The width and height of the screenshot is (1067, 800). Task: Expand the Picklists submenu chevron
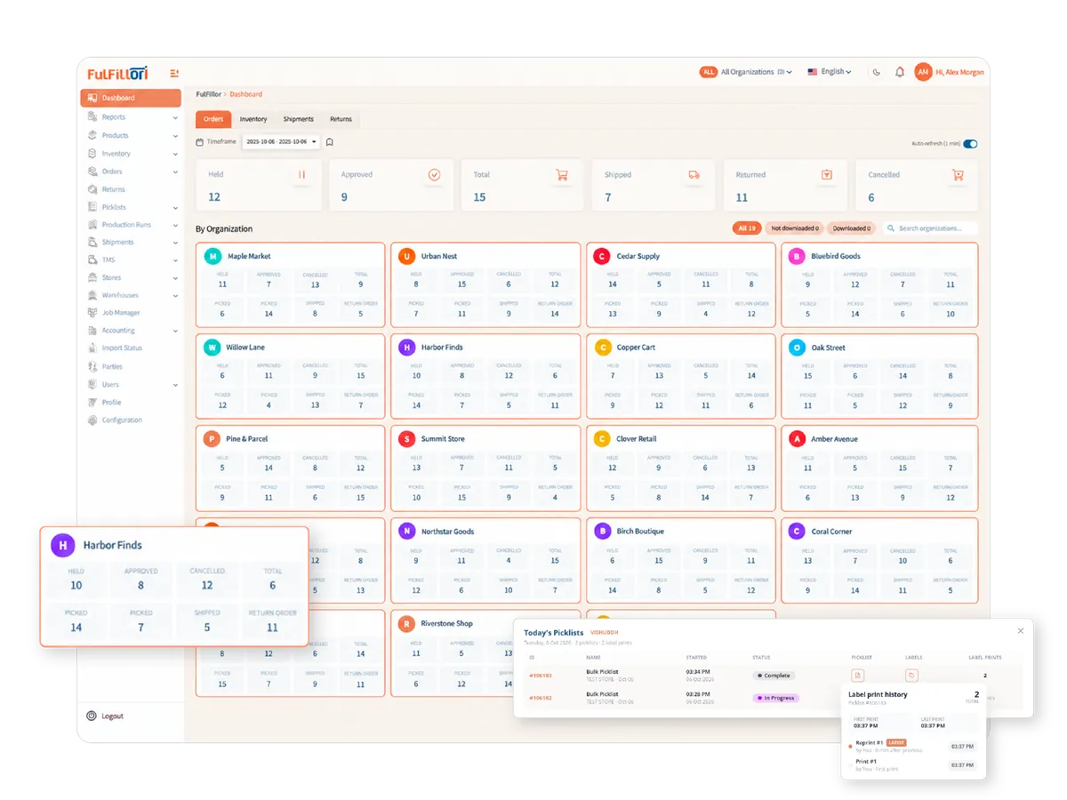(175, 207)
